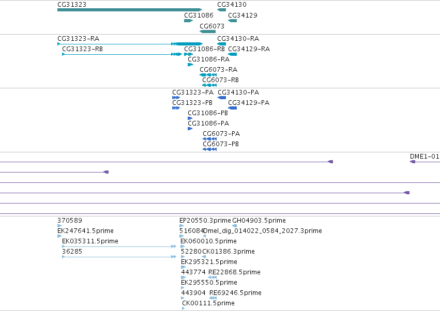Click the 516084 EST label
Viewport: 440px width, 311px height.
click(x=191, y=231)
